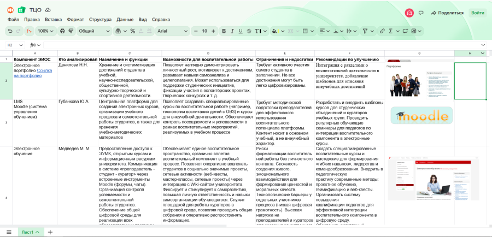Click the text wrapping icon

pos(349,31)
